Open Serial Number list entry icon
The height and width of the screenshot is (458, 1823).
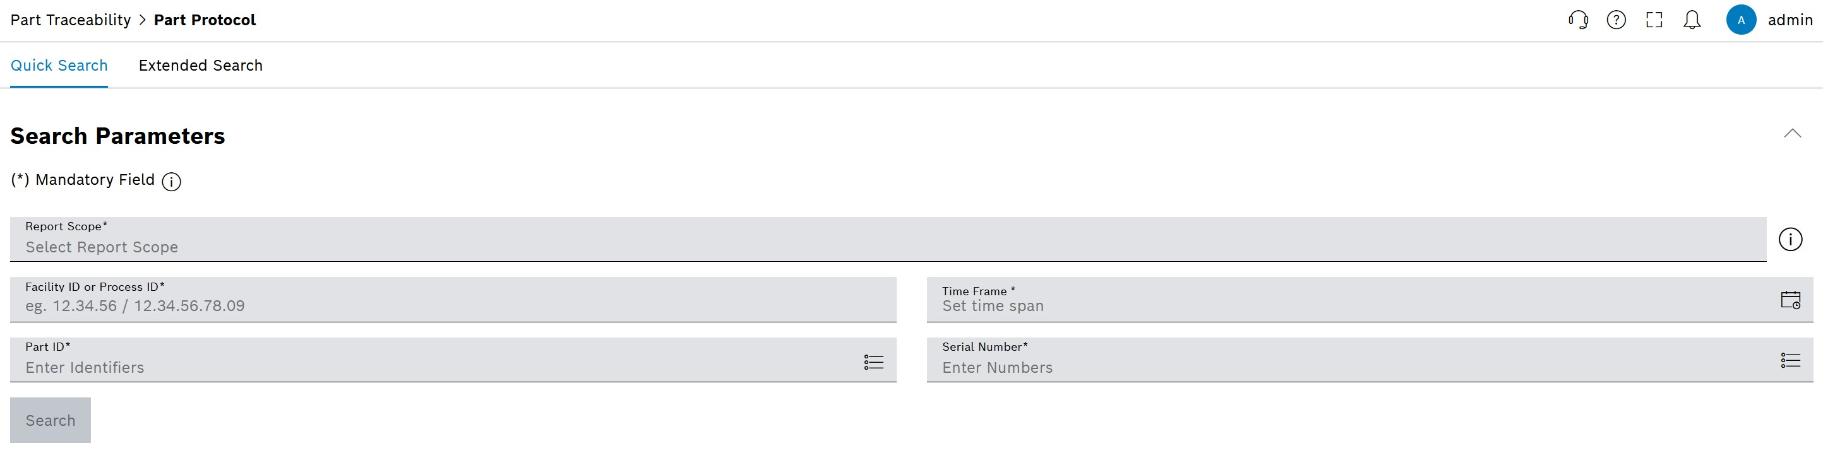(x=1790, y=360)
